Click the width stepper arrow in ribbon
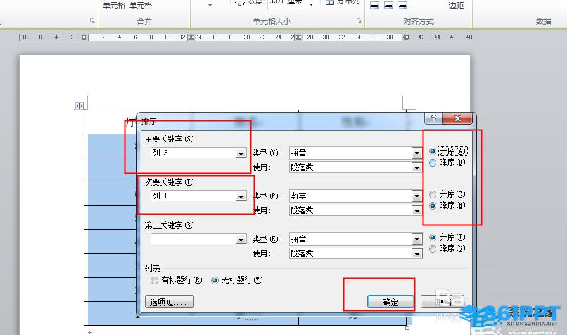This screenshot has height=335, width=567. point(311,4)
